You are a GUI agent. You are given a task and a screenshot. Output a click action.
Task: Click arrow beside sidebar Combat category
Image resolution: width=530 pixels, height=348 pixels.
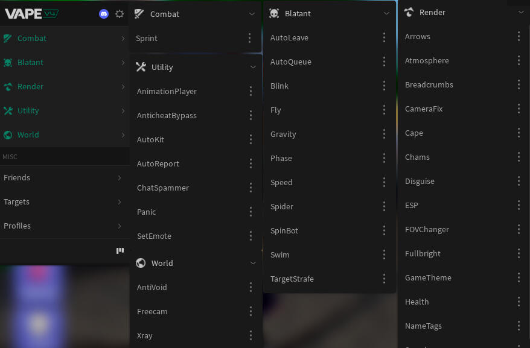(123, 39)
